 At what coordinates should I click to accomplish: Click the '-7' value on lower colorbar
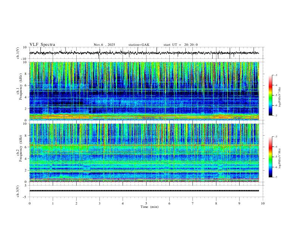point(275,177)
